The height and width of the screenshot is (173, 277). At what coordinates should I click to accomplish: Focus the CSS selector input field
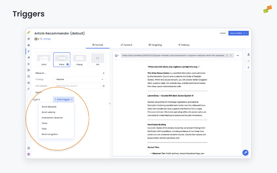tap(76, 85)
